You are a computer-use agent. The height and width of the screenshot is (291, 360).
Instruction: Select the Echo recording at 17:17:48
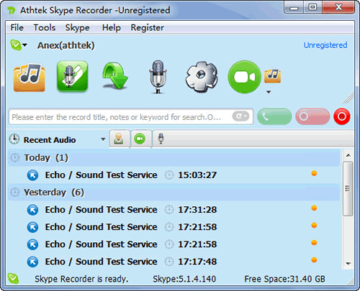(x=174, y=262)
